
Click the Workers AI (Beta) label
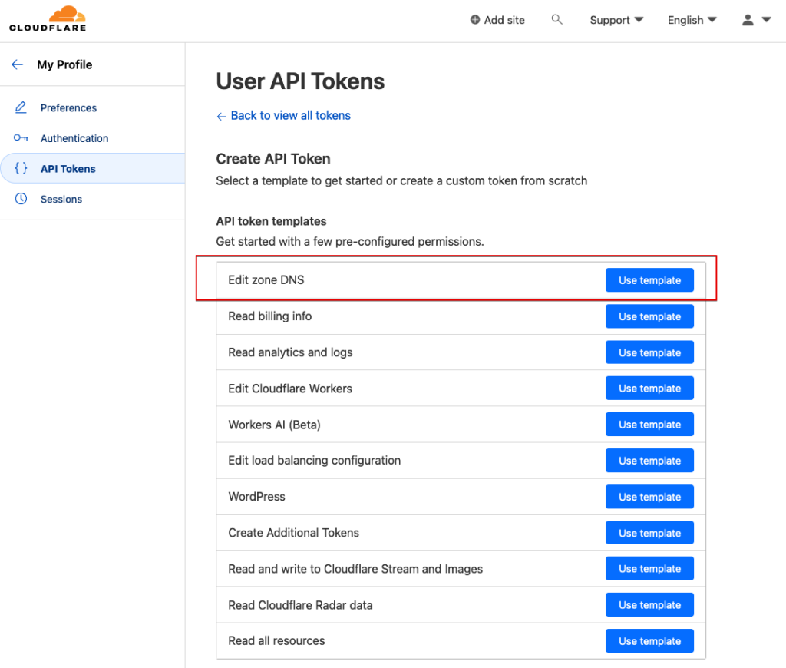274,425
